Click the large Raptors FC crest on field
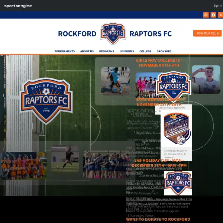The image size is (223, 223). click(x=46, y=101)
